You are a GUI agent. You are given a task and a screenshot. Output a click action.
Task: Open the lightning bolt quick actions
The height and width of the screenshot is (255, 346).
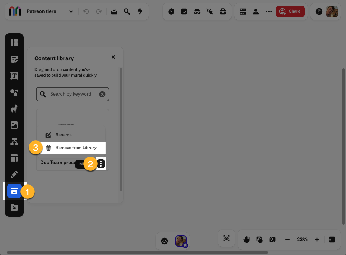[140, 11]
